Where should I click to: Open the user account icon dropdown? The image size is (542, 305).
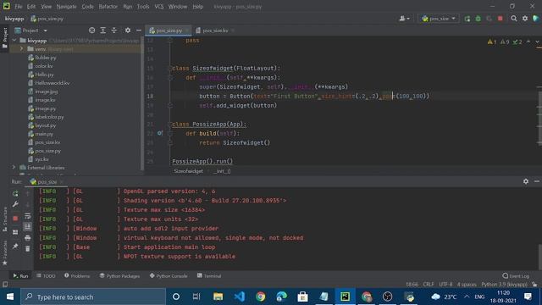click(404, 19)
